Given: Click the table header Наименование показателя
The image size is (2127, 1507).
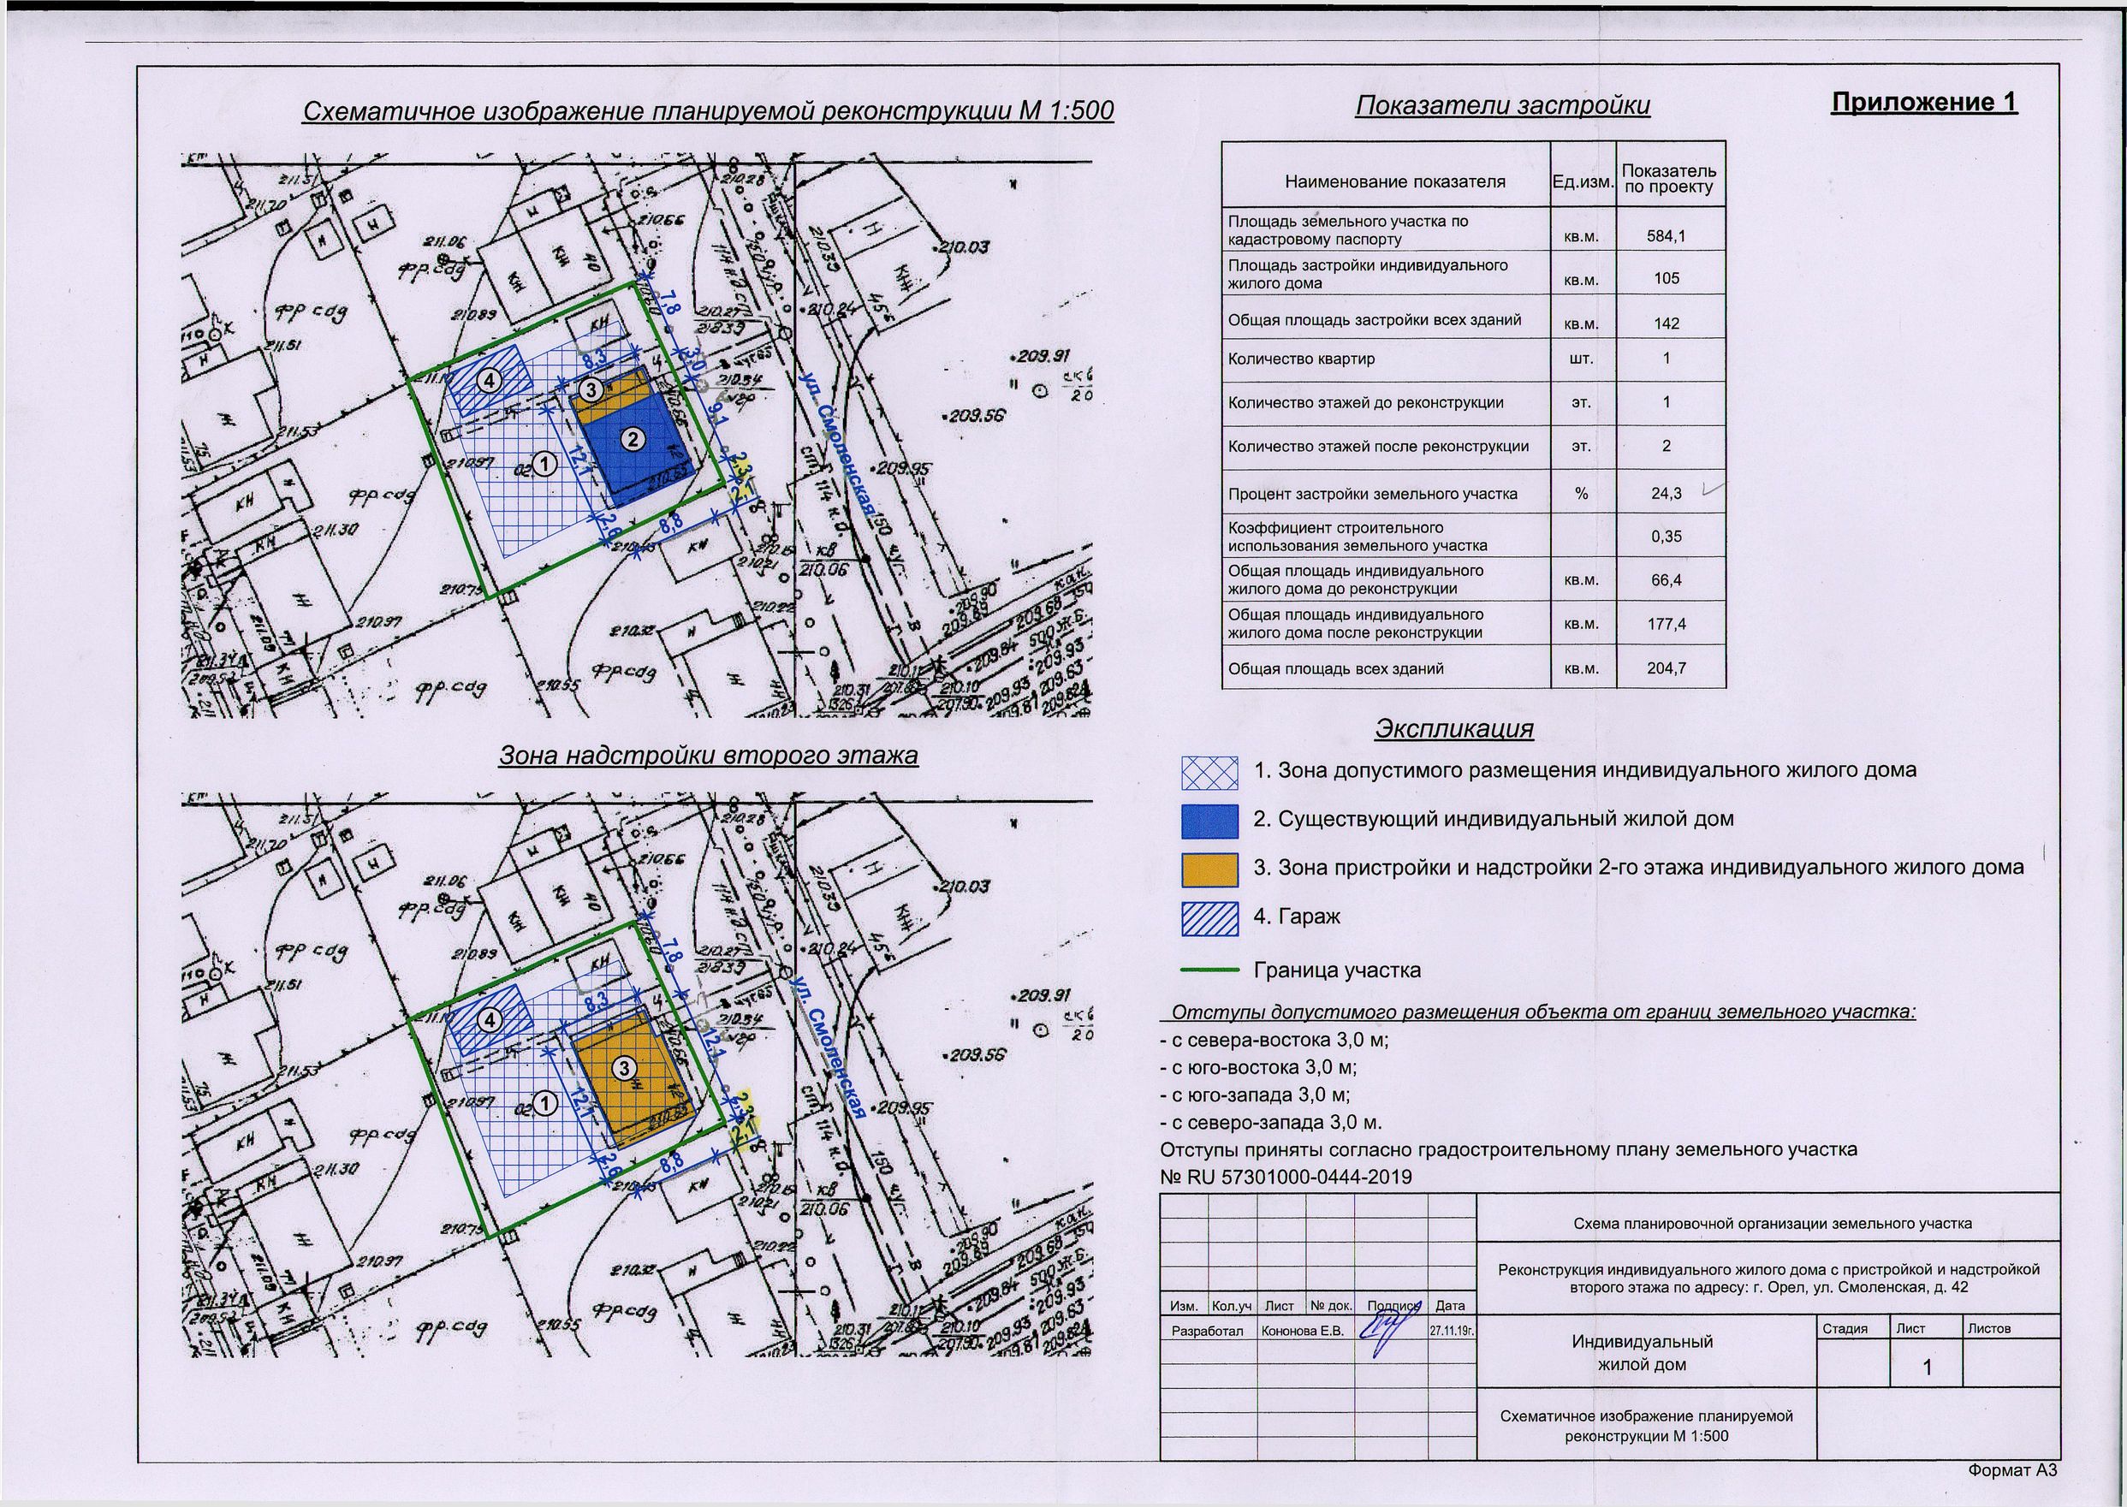Looking at the screenshot, I should (x=1395, y=182).
